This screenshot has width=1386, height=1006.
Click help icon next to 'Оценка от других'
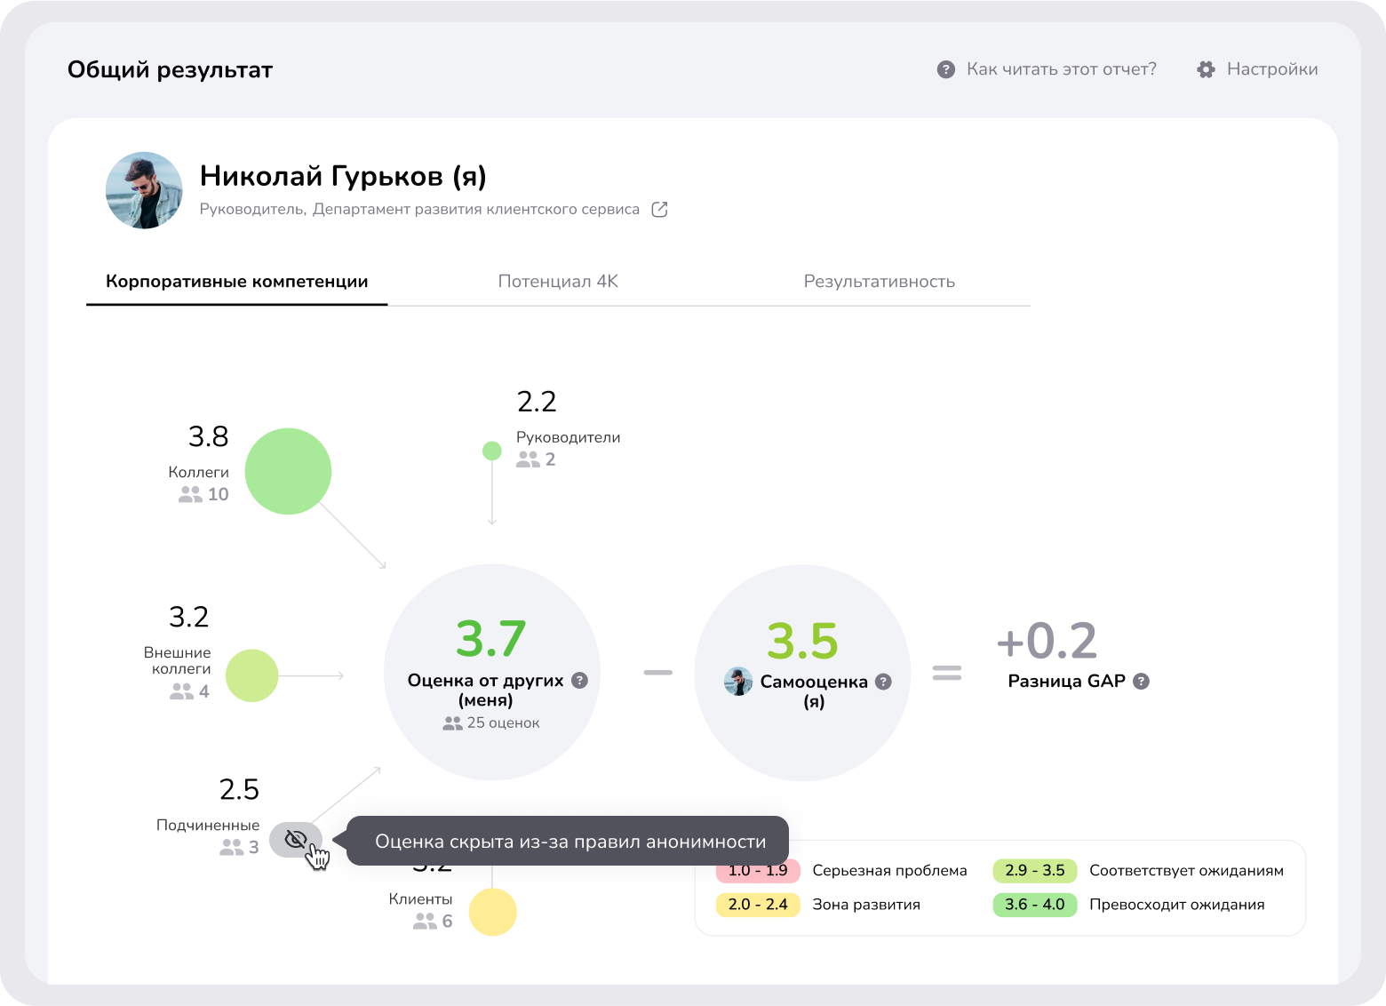point(579,681)
